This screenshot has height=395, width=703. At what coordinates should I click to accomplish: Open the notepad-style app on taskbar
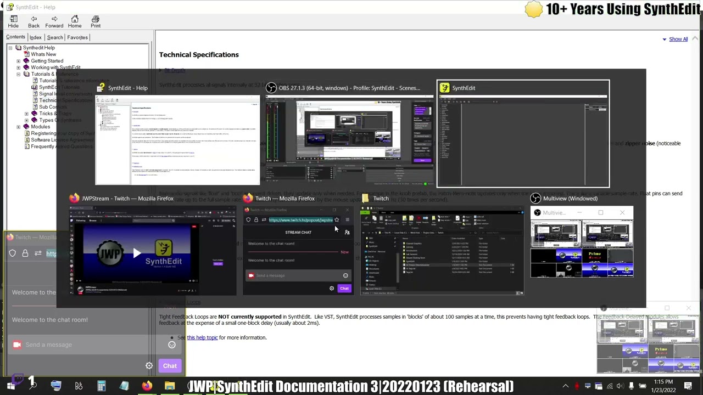click(x=124, y=386)
